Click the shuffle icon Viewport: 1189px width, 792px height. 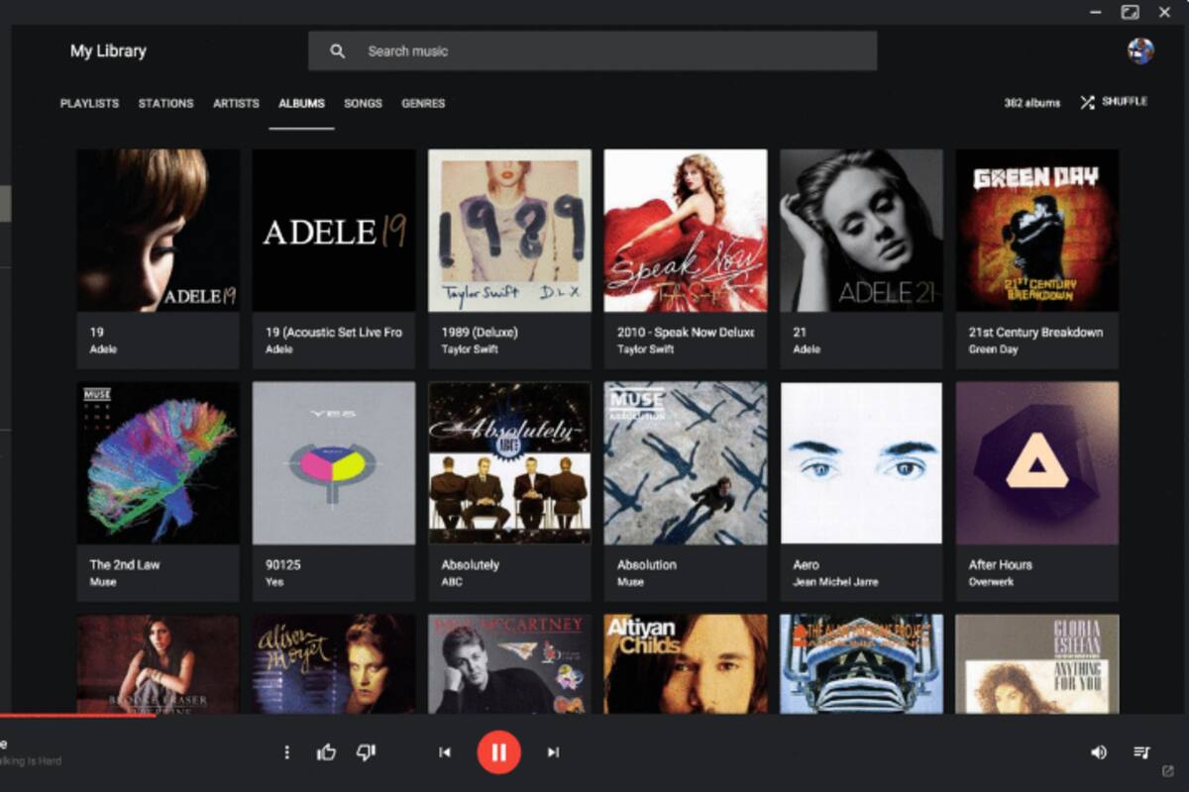tap(1087, 102)
